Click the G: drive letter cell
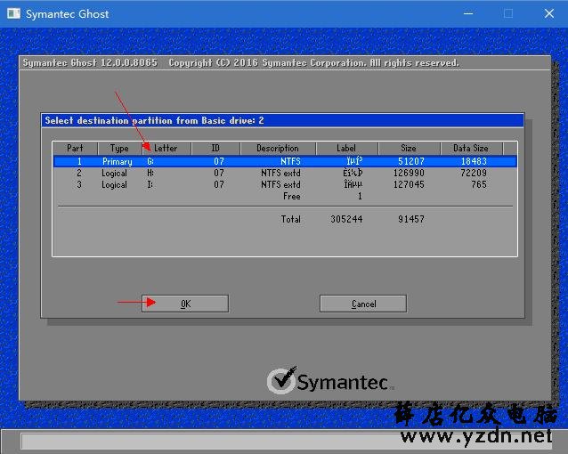 (x=150, y=161)
